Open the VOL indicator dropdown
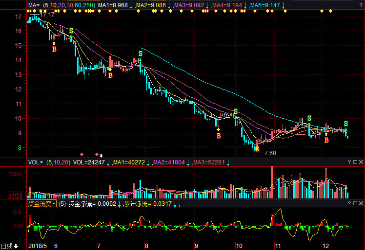This screenshot has width=365, height=250. pyautogui.click(x=35, y=162)
